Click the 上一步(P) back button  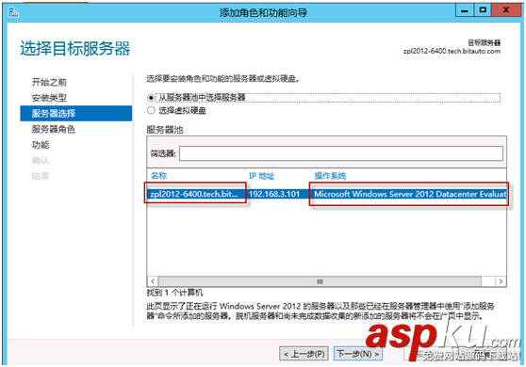coord(304,354)
